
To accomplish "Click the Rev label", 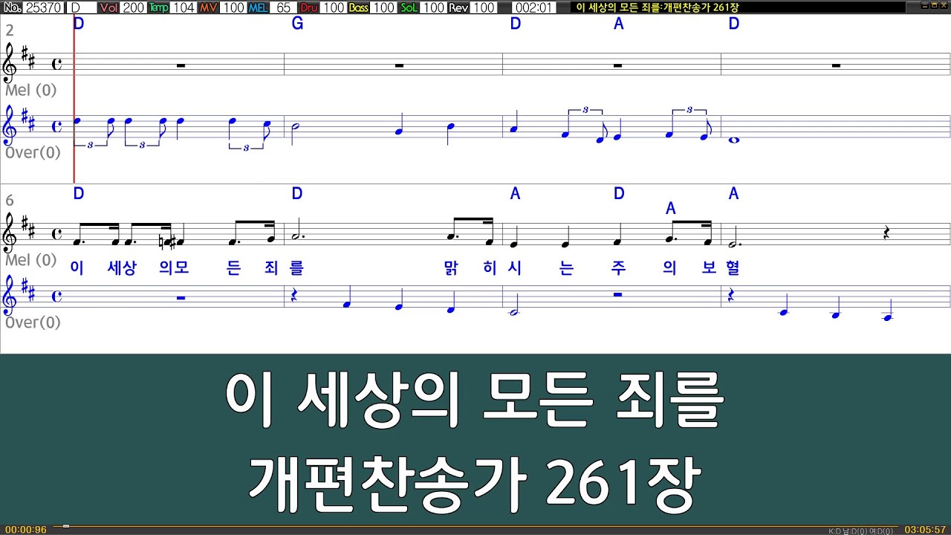I will [x=458, y=7].
